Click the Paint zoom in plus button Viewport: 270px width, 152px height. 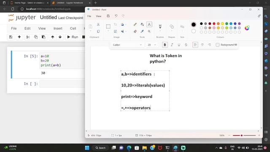(259, 136)
